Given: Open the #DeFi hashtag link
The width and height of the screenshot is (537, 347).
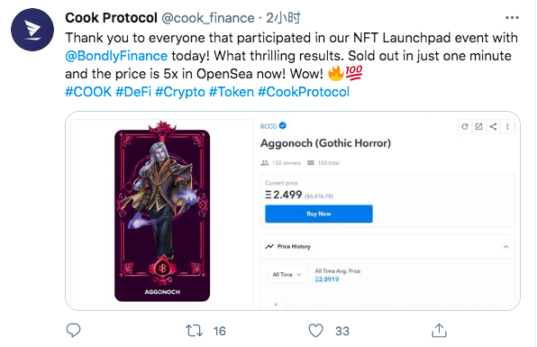Looking at the screenshot, I should click(133, 92).
